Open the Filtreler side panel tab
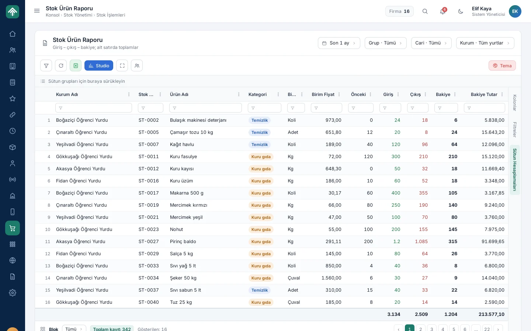The height and width of the screenshot is (331, 531). coord(515,129)
